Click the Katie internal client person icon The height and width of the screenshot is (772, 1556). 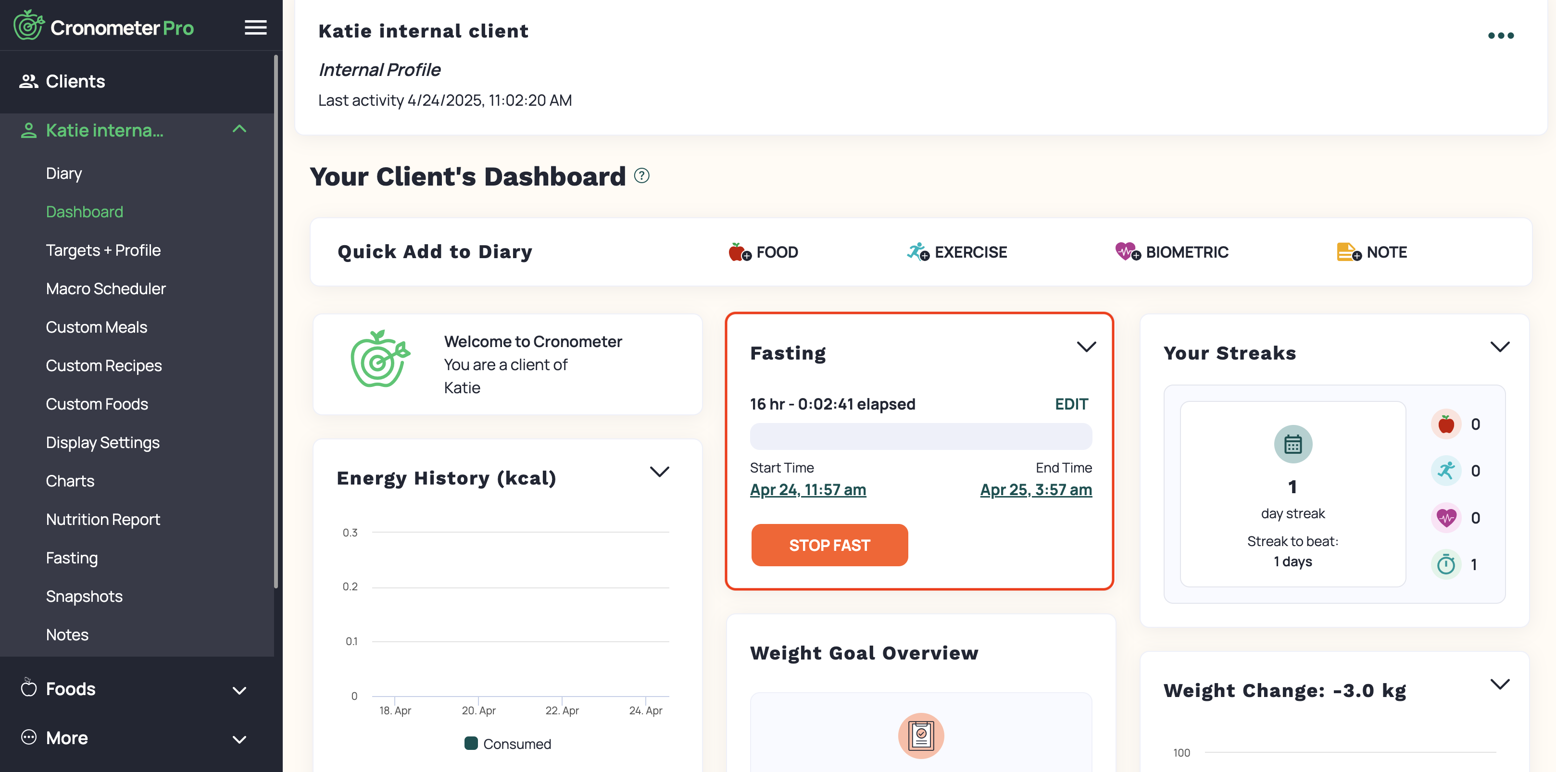pyautogui.click(x=28, y=130)
